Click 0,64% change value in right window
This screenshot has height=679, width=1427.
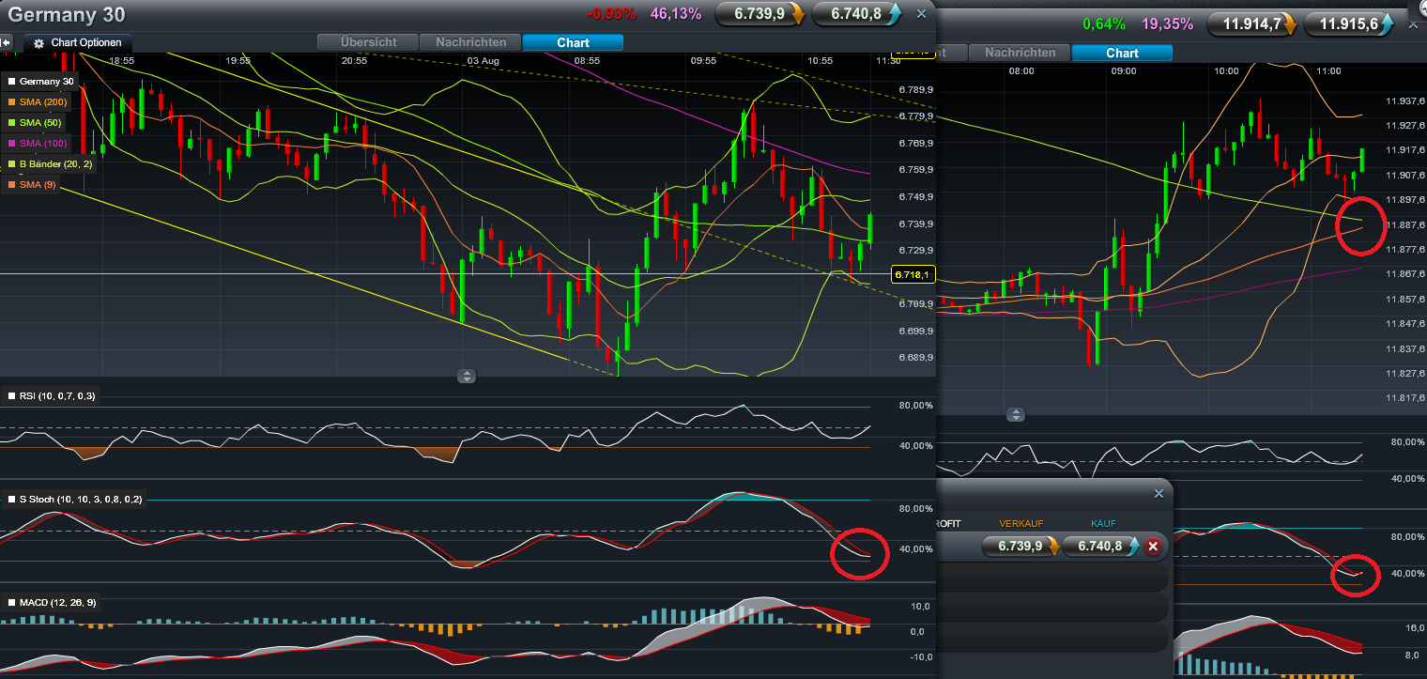1102,24
